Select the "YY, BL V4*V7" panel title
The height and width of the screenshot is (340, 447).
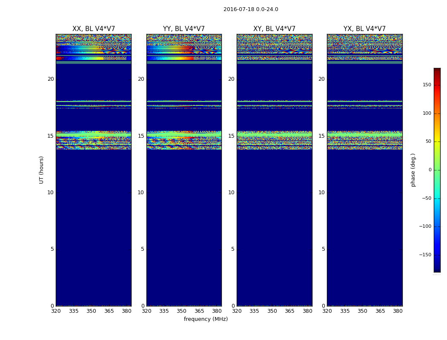pyautogui.click(x=184, y=29)
